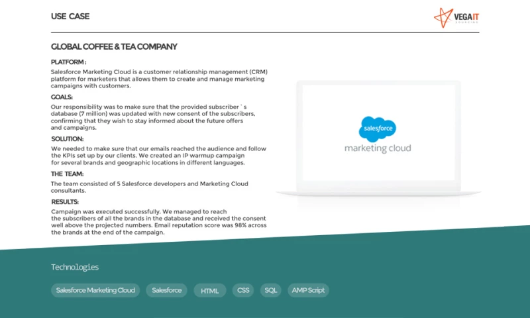530x318 pixels.
Task: Click THE TEAM heading
Action: 68,174
